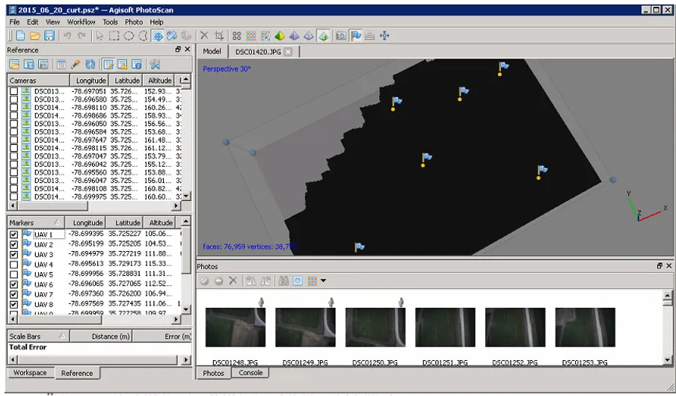The image size is (676, 396).
Task: Click the Crop Selection icon
Action: (219, 36)
